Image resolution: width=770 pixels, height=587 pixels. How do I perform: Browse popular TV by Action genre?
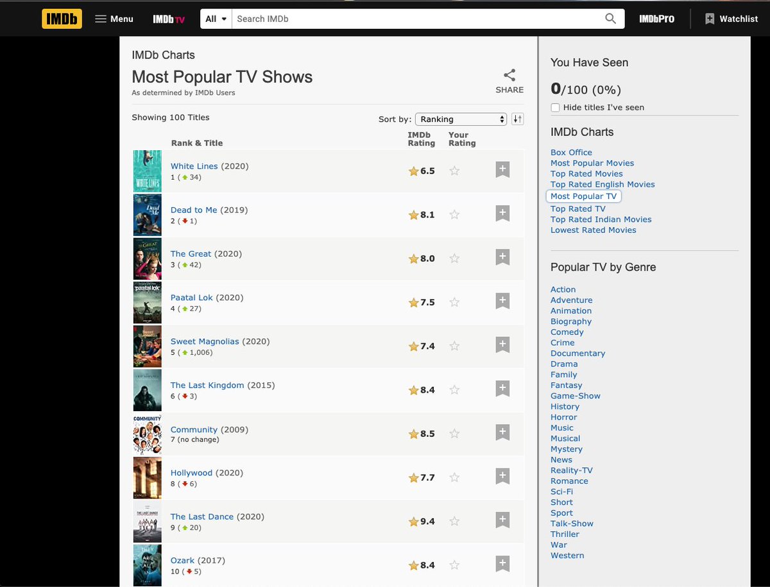tap(563, 289)
